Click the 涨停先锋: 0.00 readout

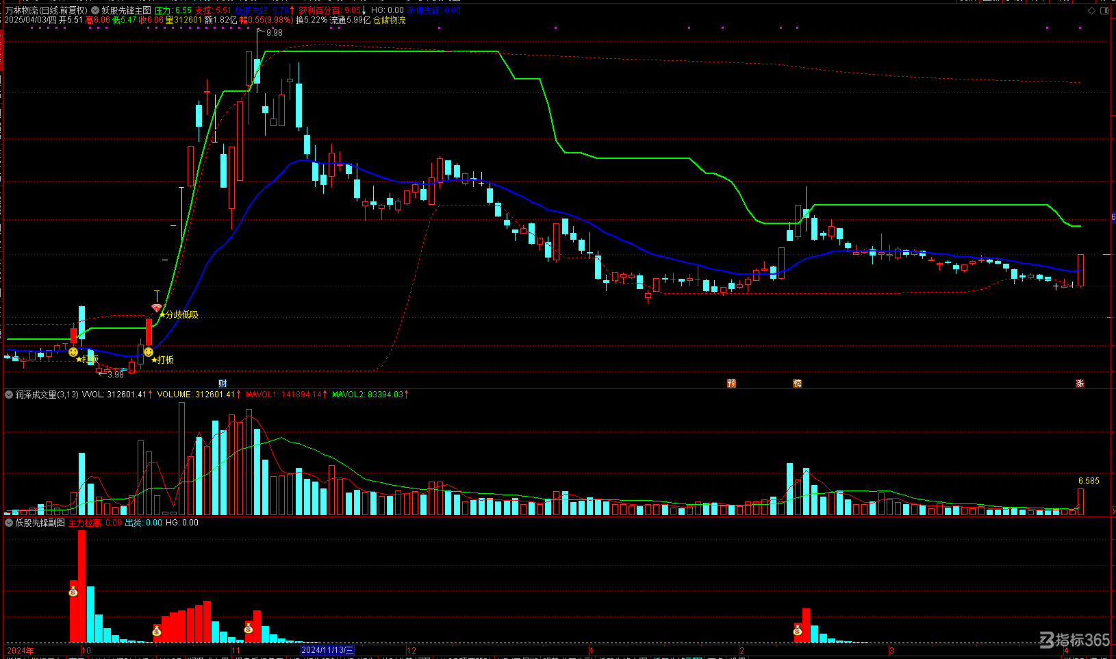tap(435, 10)
